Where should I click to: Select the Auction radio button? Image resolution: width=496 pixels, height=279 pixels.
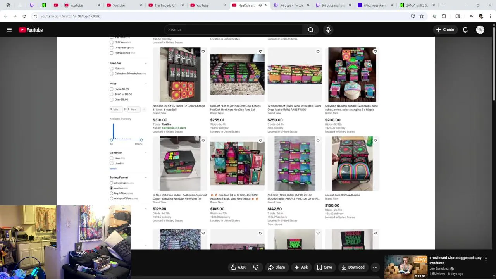tap(112, 188)
